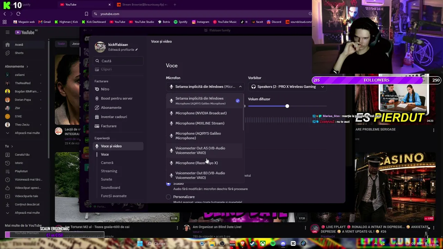Select the Studio audio radio option
This screenshot has width=443, height=249.
point(169,184)
